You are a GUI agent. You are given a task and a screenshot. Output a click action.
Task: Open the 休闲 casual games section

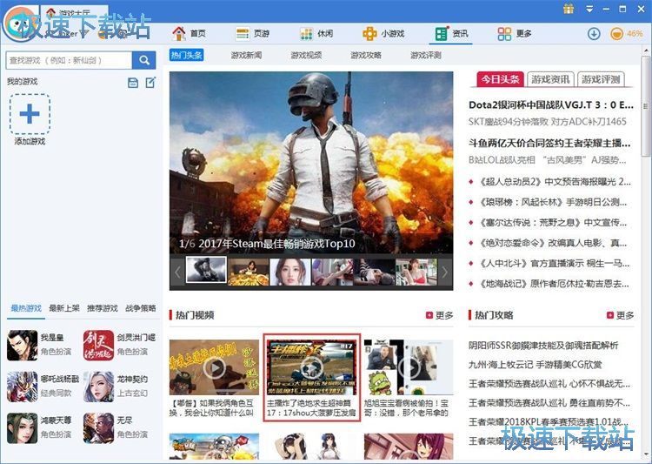[x=316, y=33]
